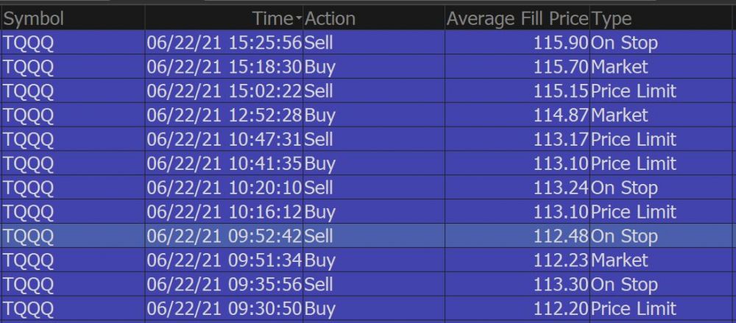Select the 113.24 fill price cell

(x=562, y=188)
